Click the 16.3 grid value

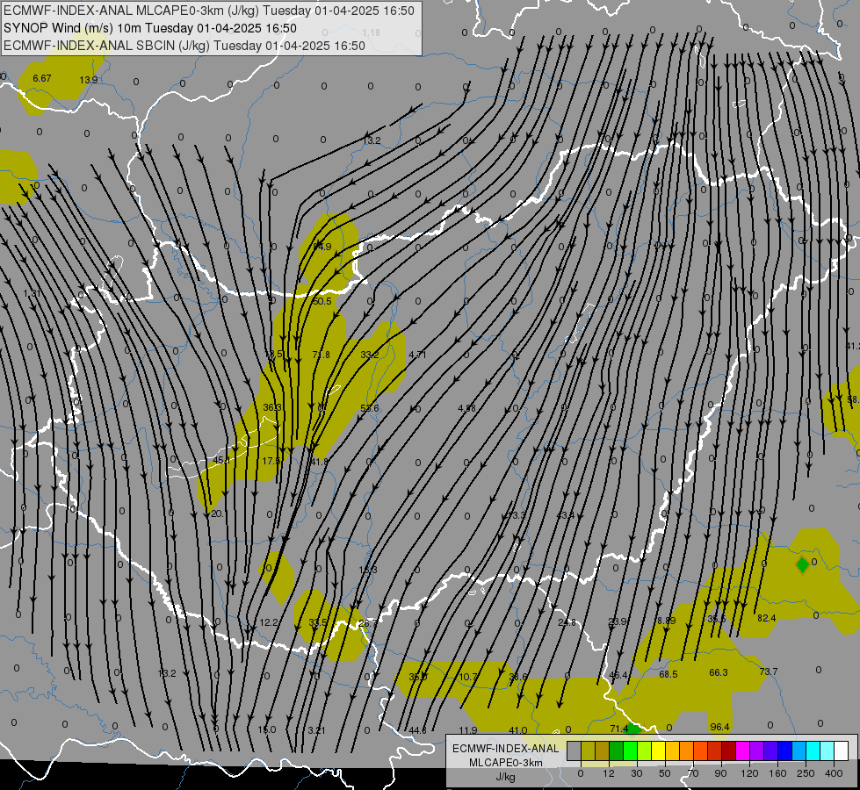coord(367,571)
